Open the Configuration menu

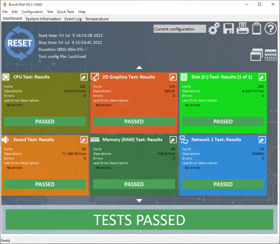pyautogui.click(x=32, y=12)
